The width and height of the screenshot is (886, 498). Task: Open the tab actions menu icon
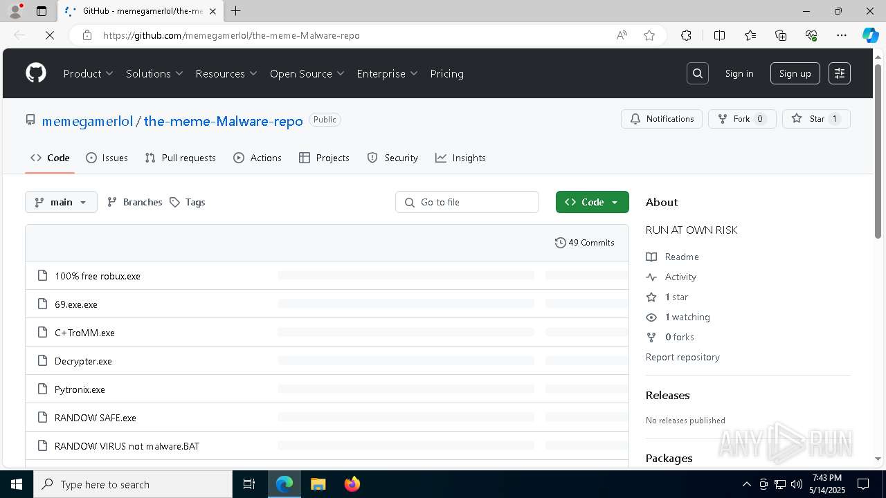[42, 11]
